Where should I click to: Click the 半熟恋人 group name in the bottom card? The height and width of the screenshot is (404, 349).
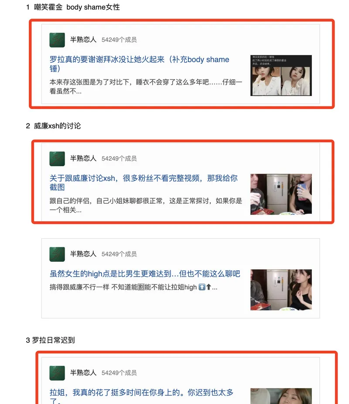[83, 373]
